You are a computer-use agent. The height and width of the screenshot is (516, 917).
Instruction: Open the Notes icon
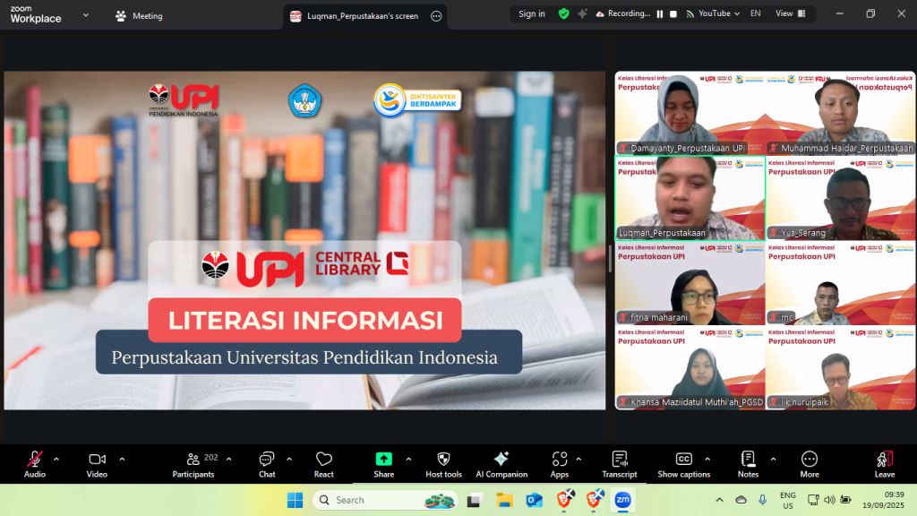(x=748, y=463)
